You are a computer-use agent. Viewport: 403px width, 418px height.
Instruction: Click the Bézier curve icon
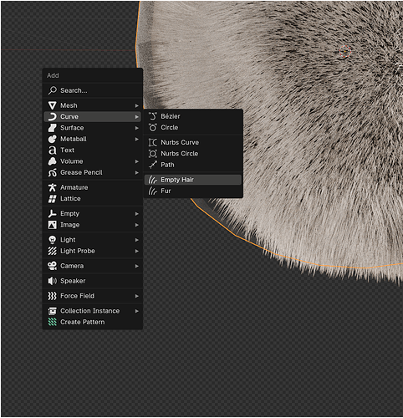(153, 116)
